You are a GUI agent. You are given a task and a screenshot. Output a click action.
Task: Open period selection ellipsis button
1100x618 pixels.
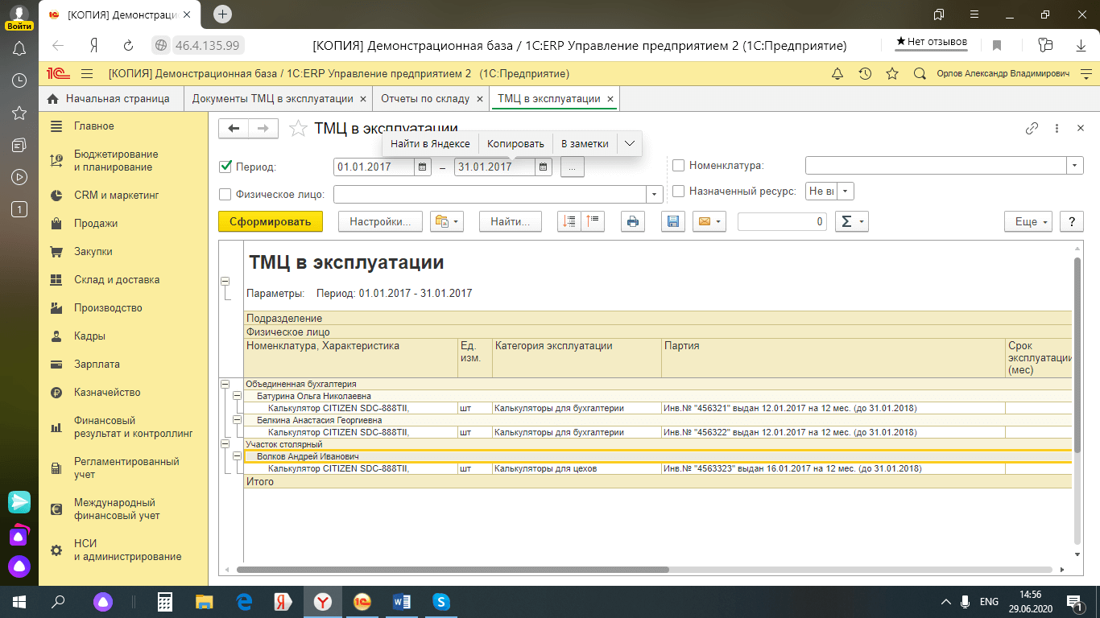(x=572, y=167)
